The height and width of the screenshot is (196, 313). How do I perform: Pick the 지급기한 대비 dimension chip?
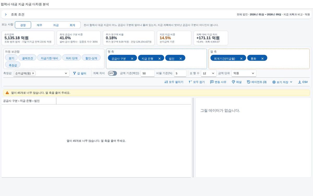point(49,58)
